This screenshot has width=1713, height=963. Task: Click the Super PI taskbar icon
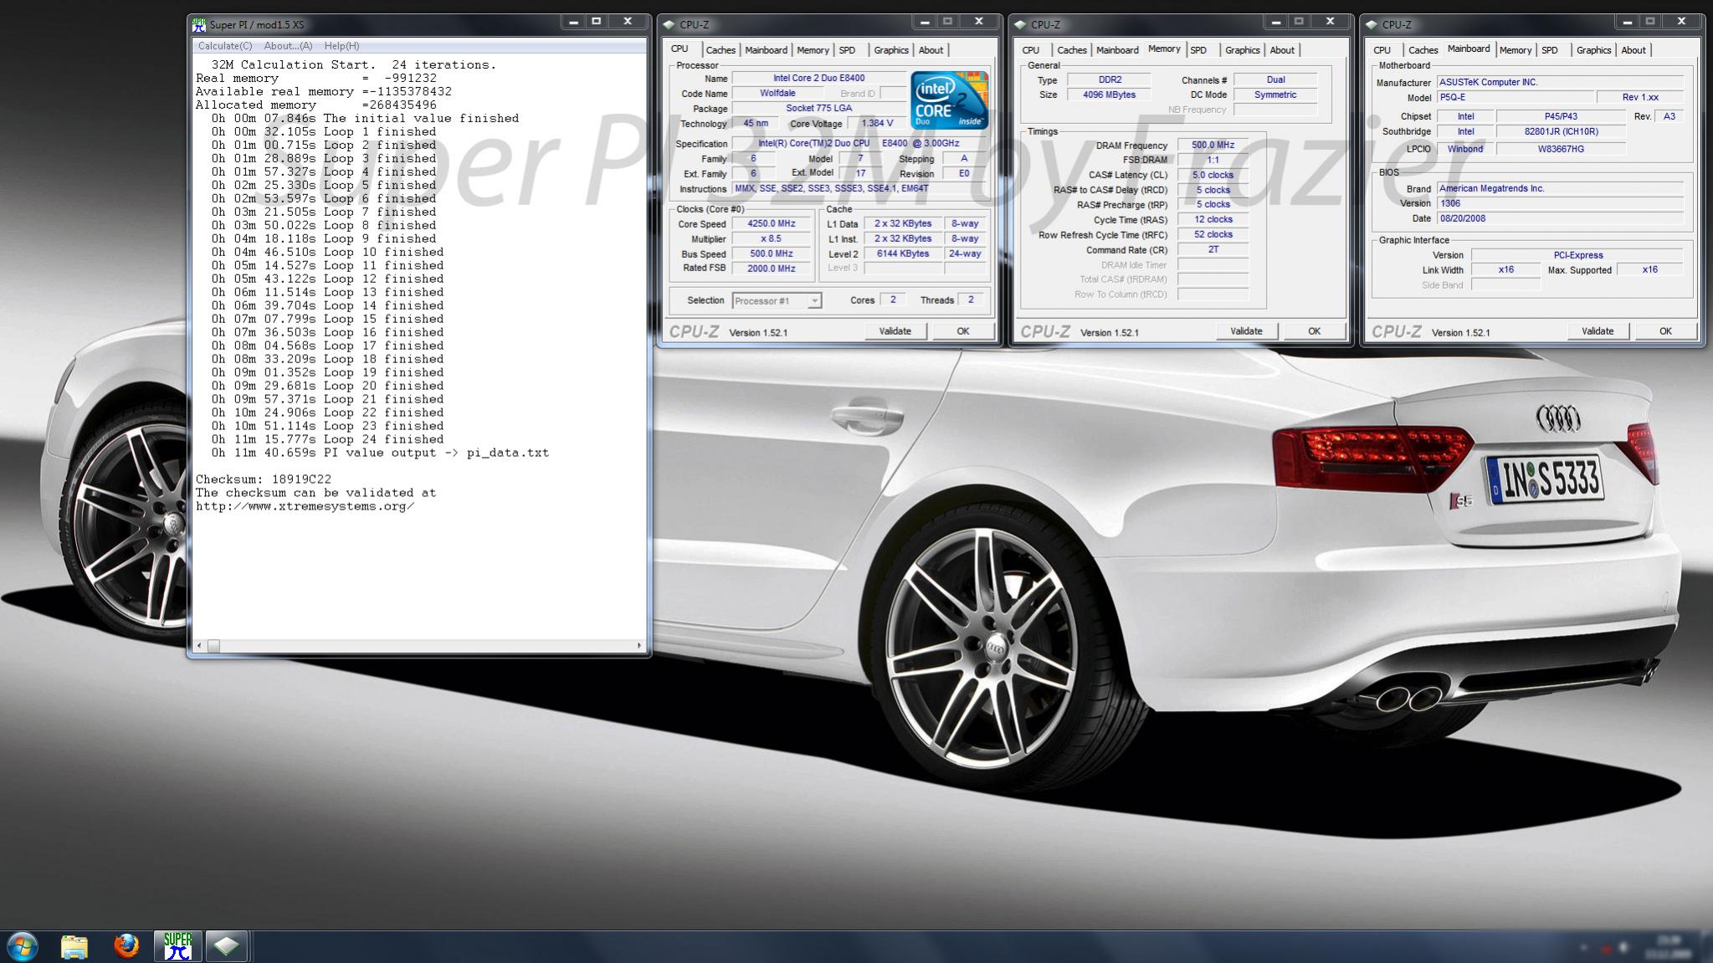point(177,946)
